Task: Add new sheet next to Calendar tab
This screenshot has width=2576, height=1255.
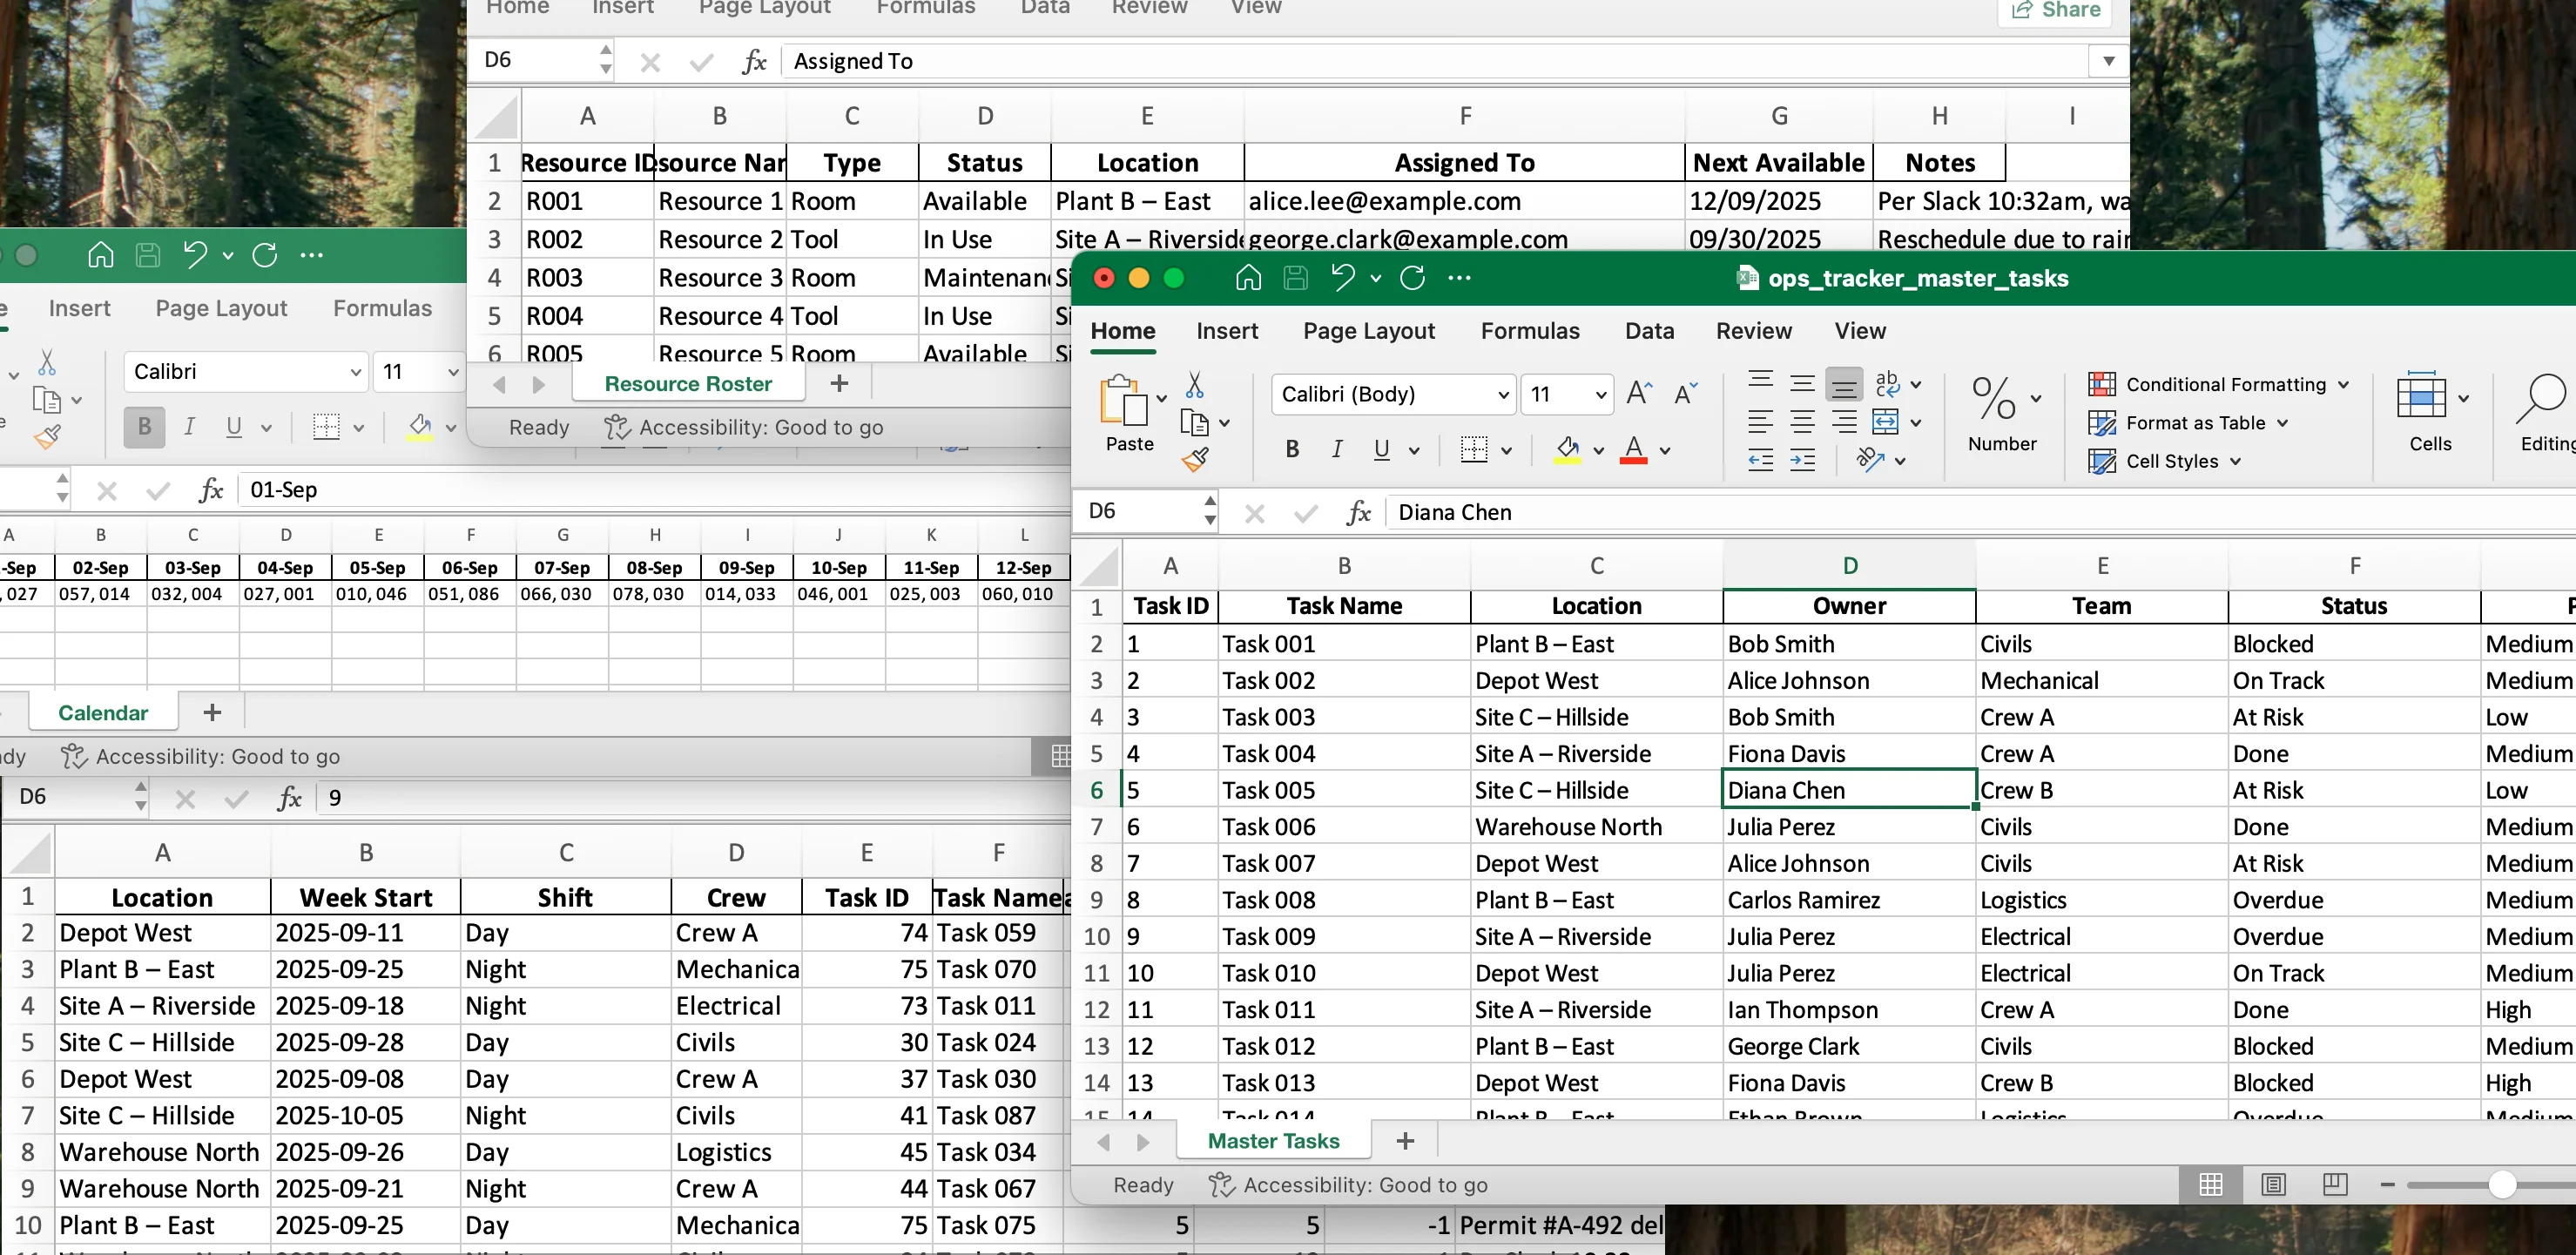Action: [212, 713]
